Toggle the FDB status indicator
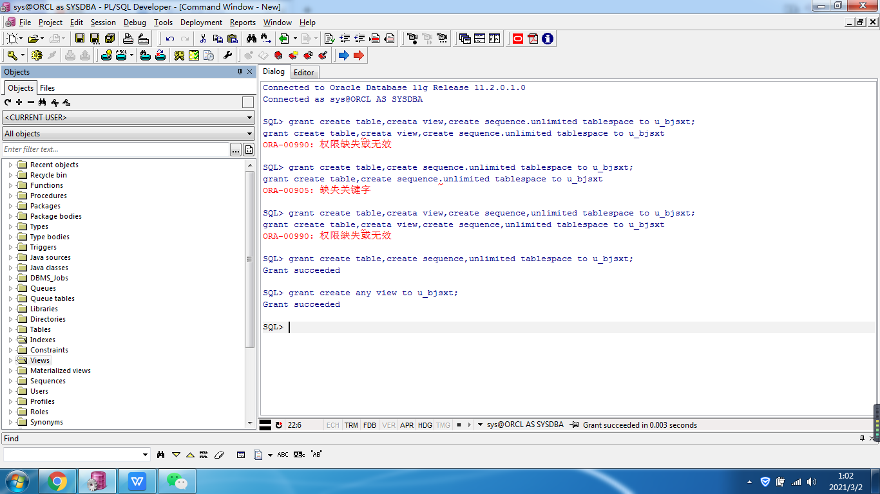Image resolution: width=880 pixels, height=494 pixels. click(370, 425)
